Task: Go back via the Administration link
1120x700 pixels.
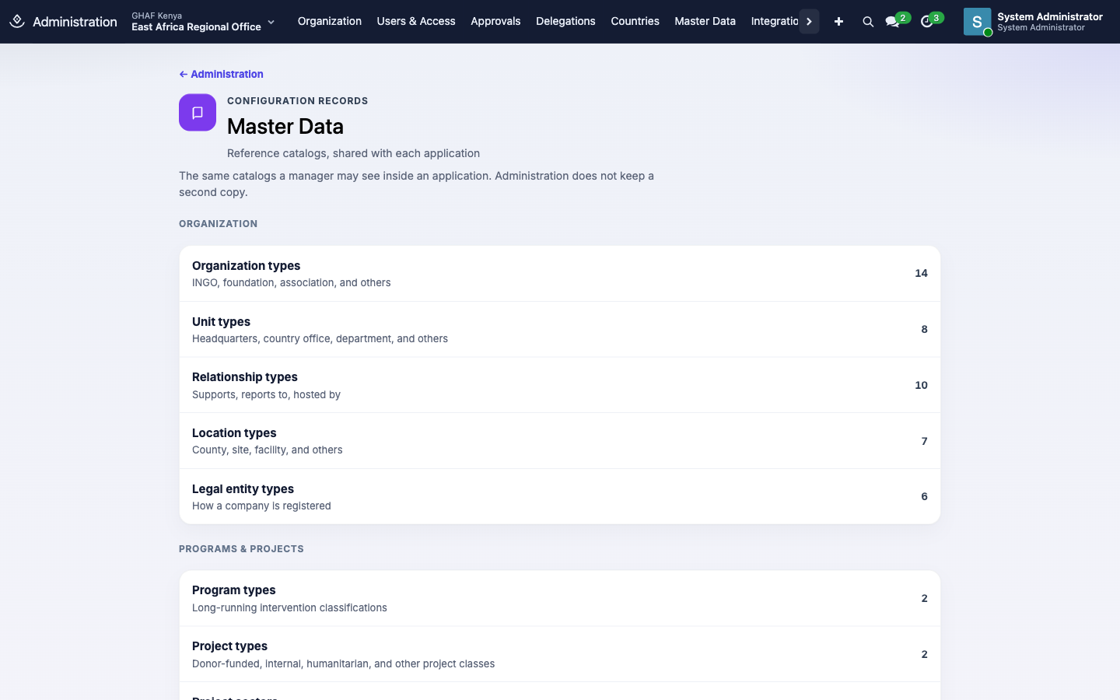Action: click(x=222, y=74)
